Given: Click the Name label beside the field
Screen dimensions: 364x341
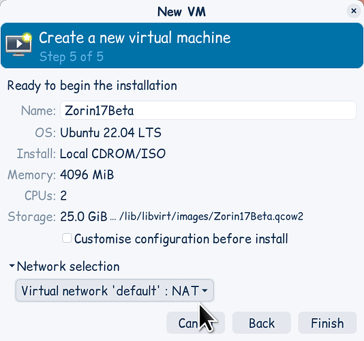Looking at the screenshot, I should [38, 110].
